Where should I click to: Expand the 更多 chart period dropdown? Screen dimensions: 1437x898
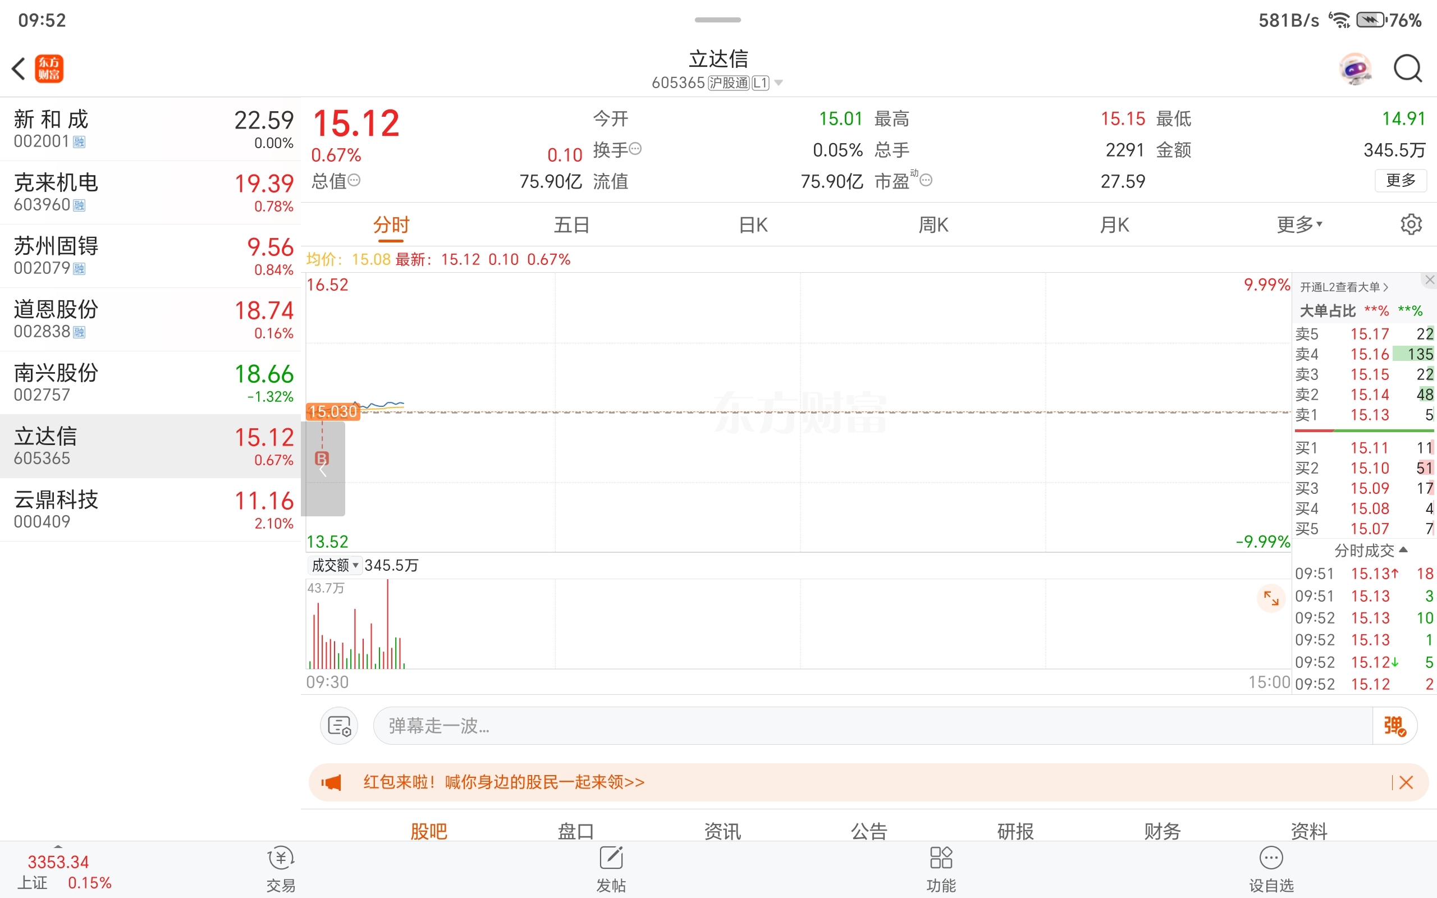1299,224
